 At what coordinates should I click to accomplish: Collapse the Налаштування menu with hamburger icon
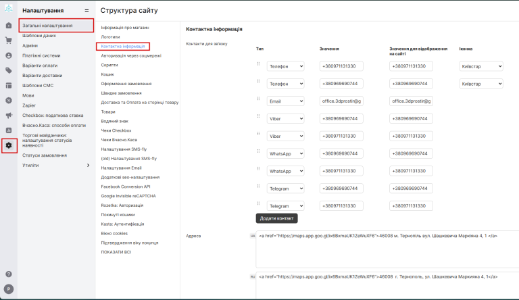tap(86, 11)
